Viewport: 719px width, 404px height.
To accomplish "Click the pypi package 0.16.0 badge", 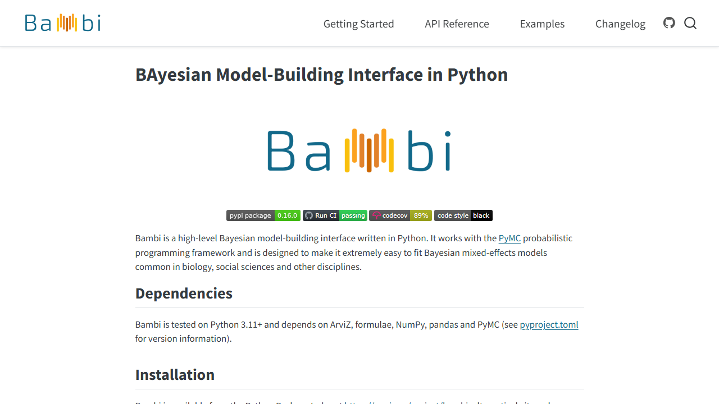I will [x=263, y=215].
